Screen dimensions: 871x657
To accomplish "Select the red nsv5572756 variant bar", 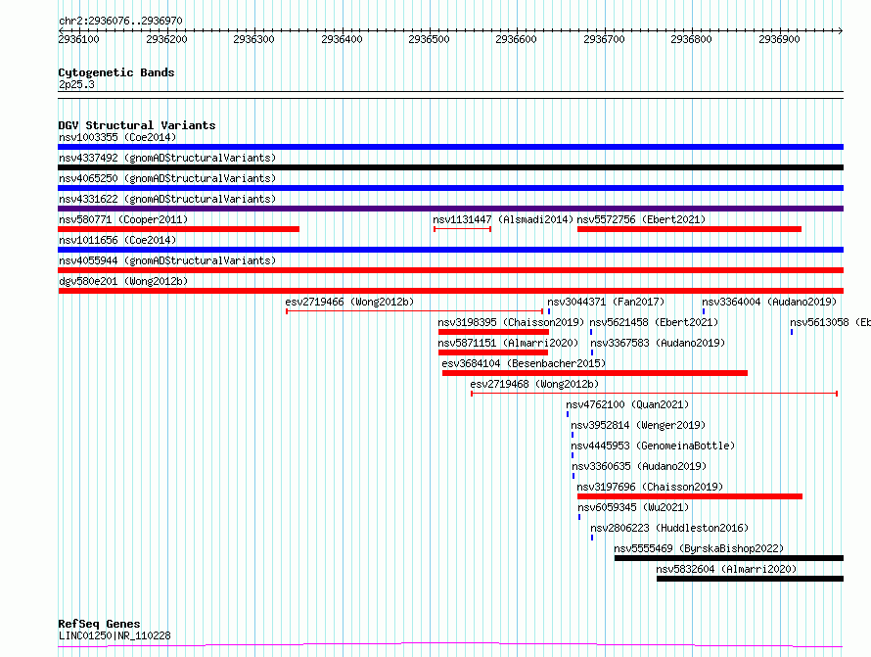I will click(x=689, y=229).
